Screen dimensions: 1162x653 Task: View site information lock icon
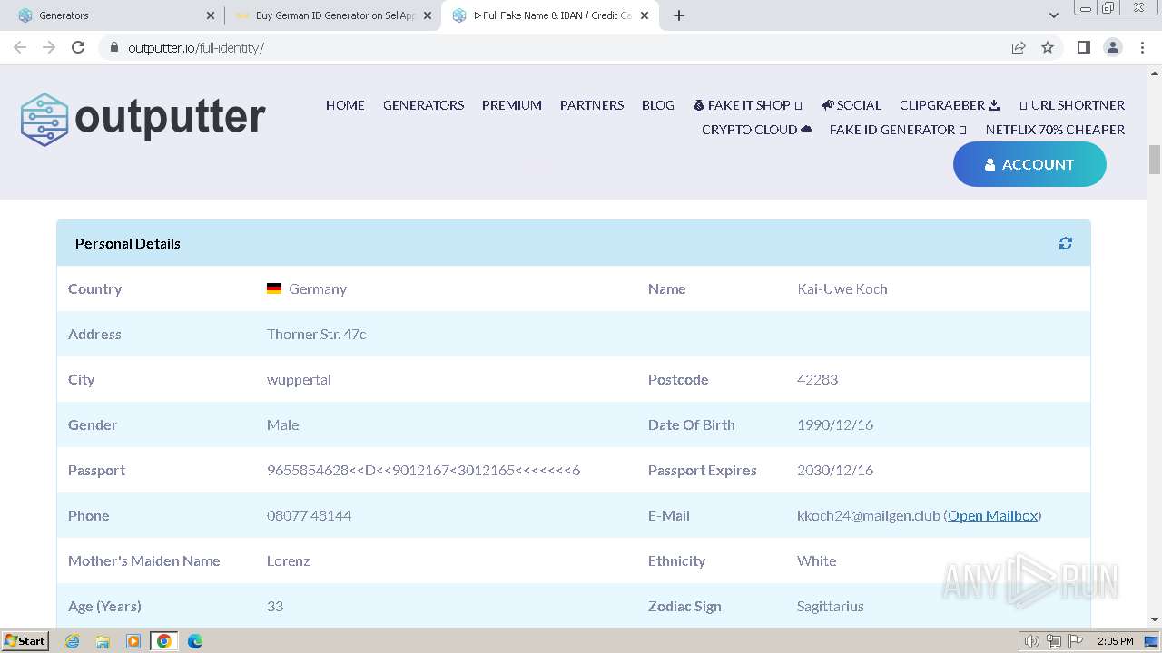(113, 47)
